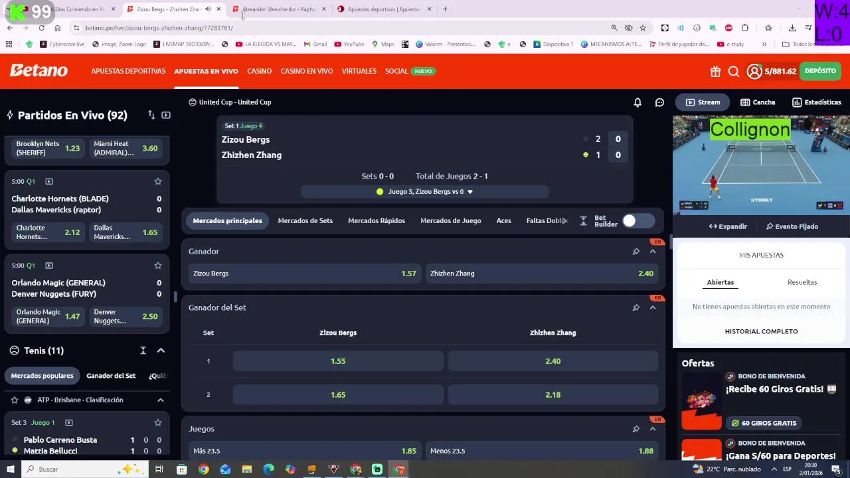Open Casino en Vivo menu item
This screenshot has width=850, height=478.
[x=307, y=71]
